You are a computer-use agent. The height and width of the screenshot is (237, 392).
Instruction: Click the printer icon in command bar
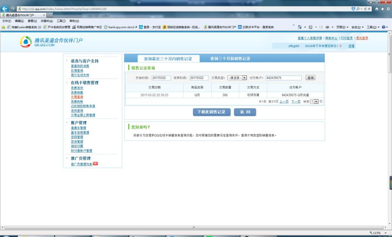tap(327, 27)
